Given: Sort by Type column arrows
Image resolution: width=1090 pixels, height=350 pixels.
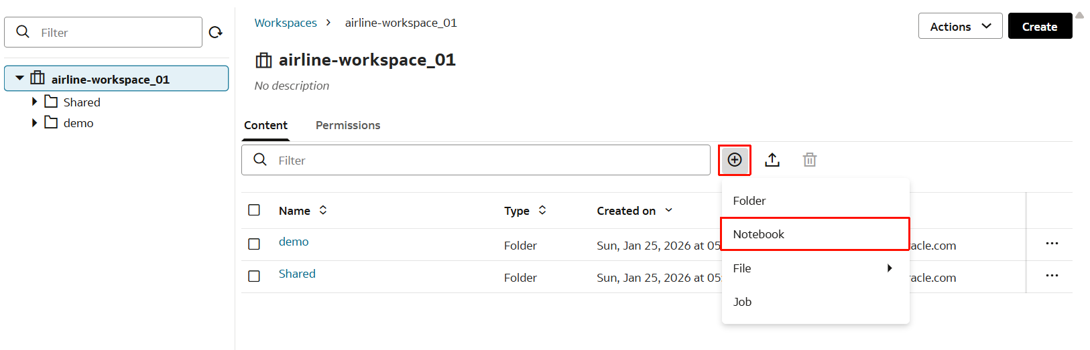Looking at the screenshot, I should 542,210.
